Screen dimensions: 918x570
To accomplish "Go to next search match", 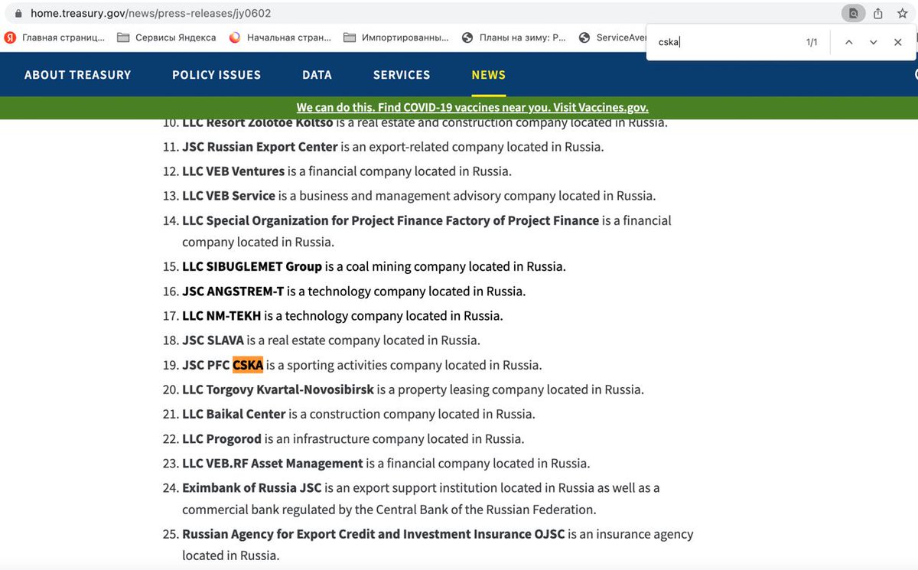I will pyautogui.click(x=873, y=42).
